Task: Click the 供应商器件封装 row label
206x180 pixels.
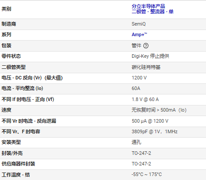Action: 18,164
